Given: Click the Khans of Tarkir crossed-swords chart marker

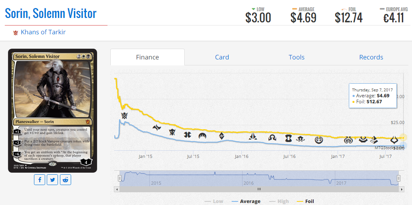Looking at the screenshot, I should [x=124, y=115].
